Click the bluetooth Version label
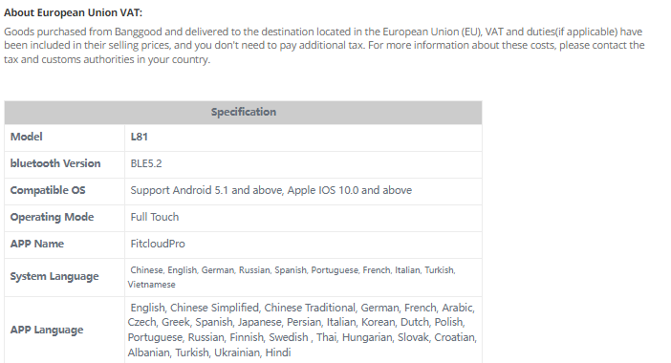Viewport: 671px width, 363px height. (55, 163)
